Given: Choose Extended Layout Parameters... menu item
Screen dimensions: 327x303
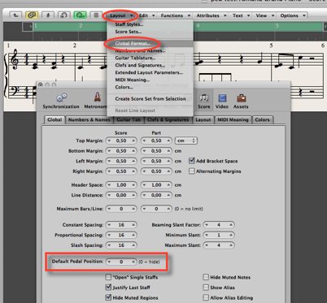Looking at the screenshot, I should coord(150,72).
